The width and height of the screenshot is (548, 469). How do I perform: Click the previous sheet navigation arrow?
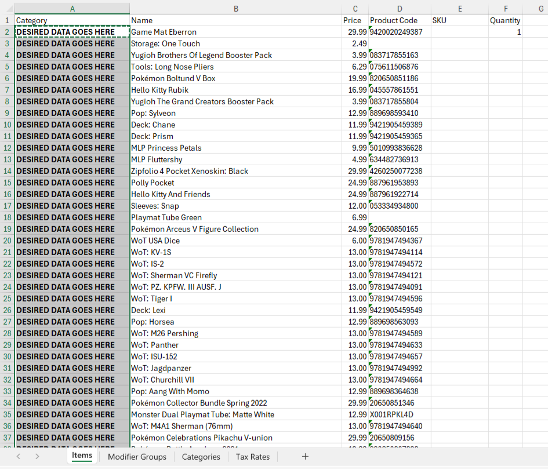[x=19, y=456]
